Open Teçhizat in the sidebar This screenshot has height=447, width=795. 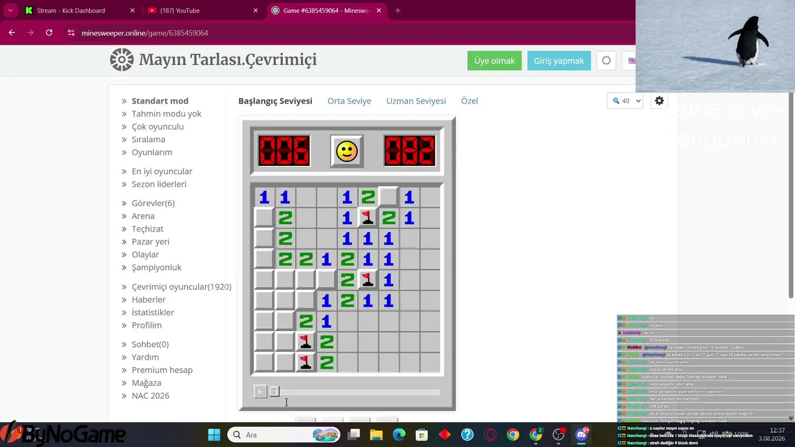point(148,228)
